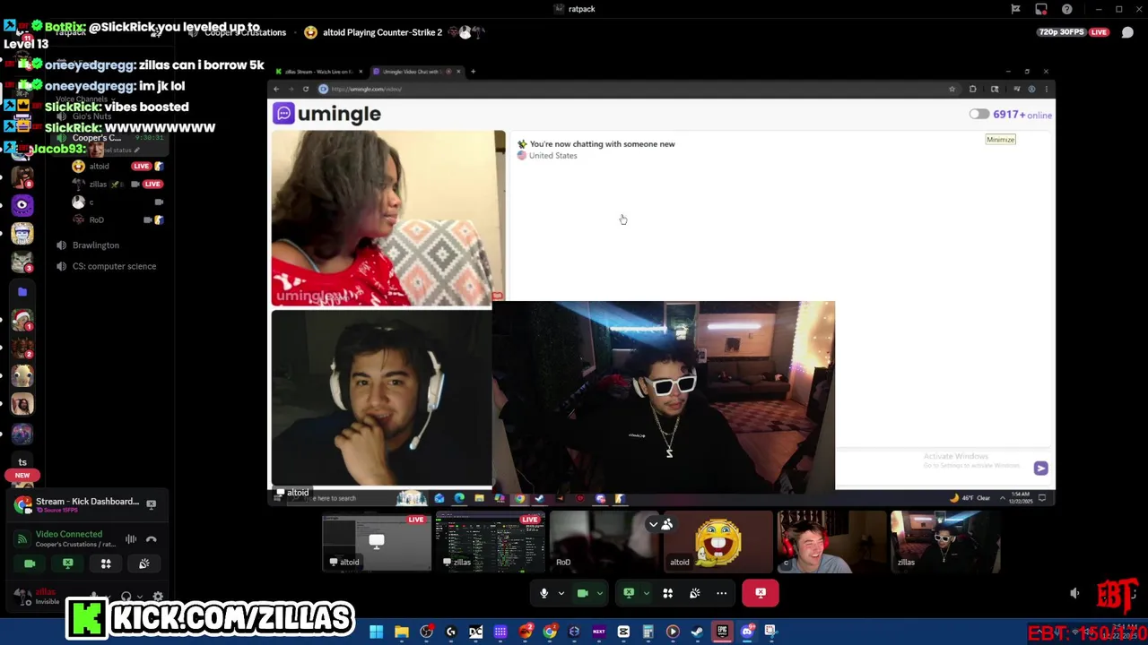Stop streaming Kick Dashboard in panel
Image resolution: width=1148 pixels, height=645 pixels.
click(152, 505)
